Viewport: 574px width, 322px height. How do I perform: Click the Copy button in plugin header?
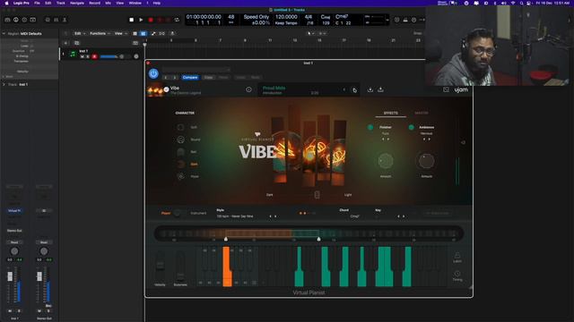point(208,78)
